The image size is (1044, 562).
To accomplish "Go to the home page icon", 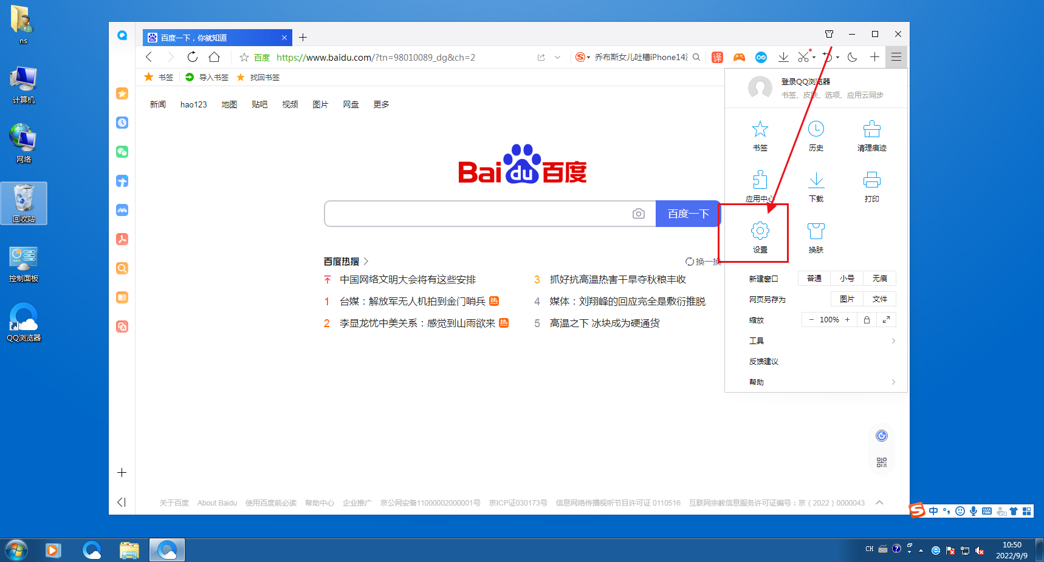I will (x=214, y=57).
